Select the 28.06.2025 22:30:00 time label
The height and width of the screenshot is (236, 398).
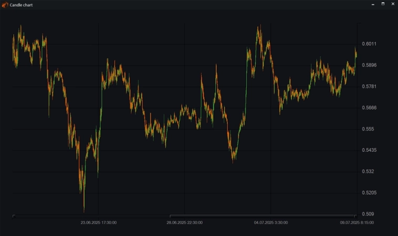tap(184, 222)
